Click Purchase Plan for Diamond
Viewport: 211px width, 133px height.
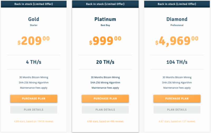pyautogui.click(x=177, y=98)
